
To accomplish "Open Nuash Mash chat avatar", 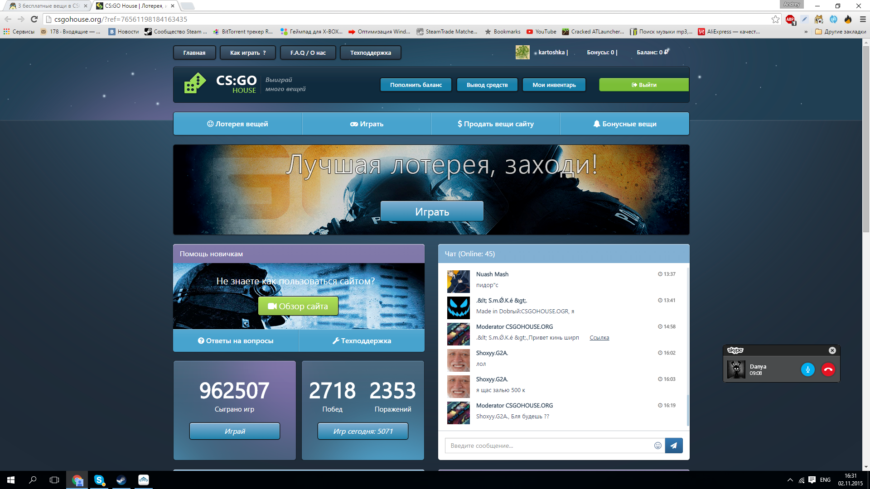I will click(459, 282).
